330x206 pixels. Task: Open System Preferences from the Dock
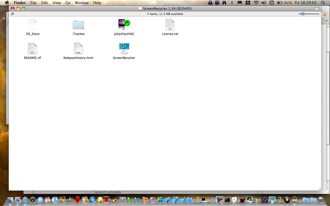tap(122, 200)
